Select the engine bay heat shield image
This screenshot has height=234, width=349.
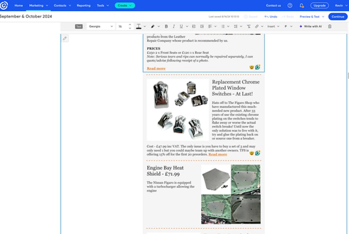231,194
